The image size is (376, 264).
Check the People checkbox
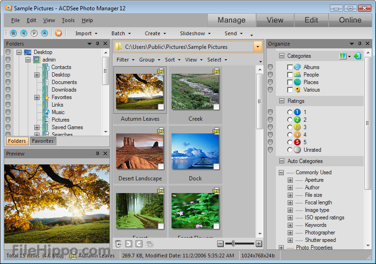click(290, 75)
